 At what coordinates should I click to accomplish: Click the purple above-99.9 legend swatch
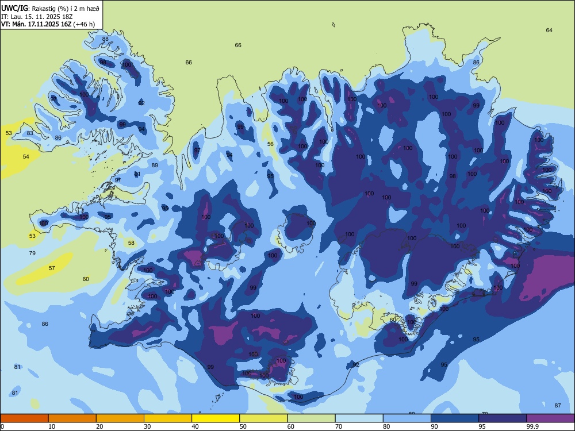[550, 418]
